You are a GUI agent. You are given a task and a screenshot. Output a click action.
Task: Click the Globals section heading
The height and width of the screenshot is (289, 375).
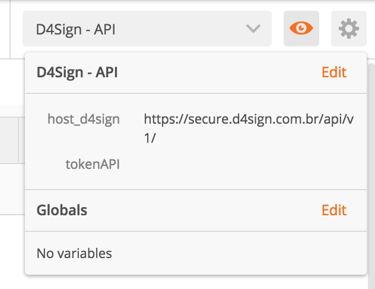tap(62, 210)
